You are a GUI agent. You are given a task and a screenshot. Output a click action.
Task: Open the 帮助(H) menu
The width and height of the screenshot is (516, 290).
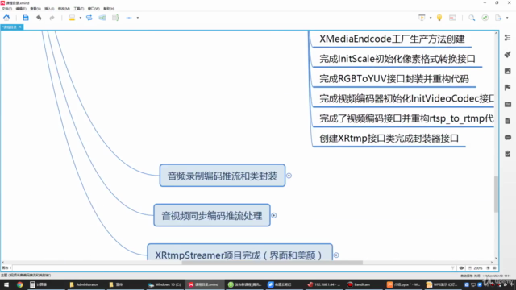109,9
